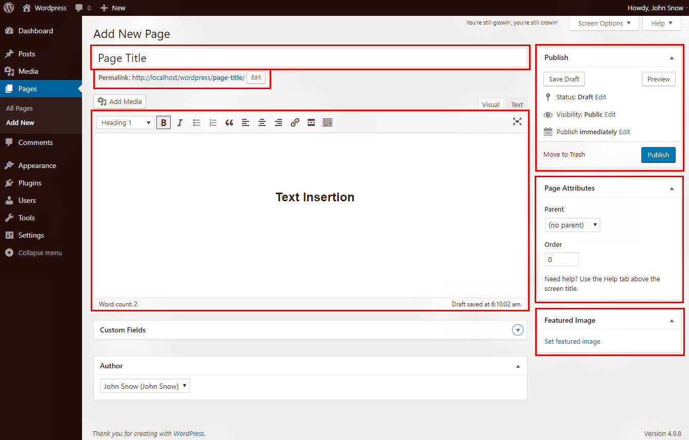Open the Heading 1 format dropdown

(x=126, y=122)
